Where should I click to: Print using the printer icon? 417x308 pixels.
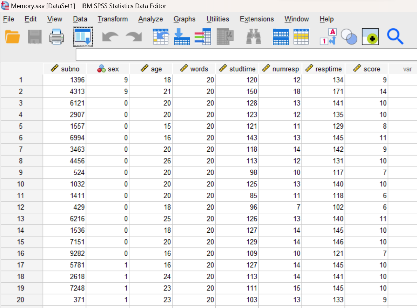tap(56, 37)
